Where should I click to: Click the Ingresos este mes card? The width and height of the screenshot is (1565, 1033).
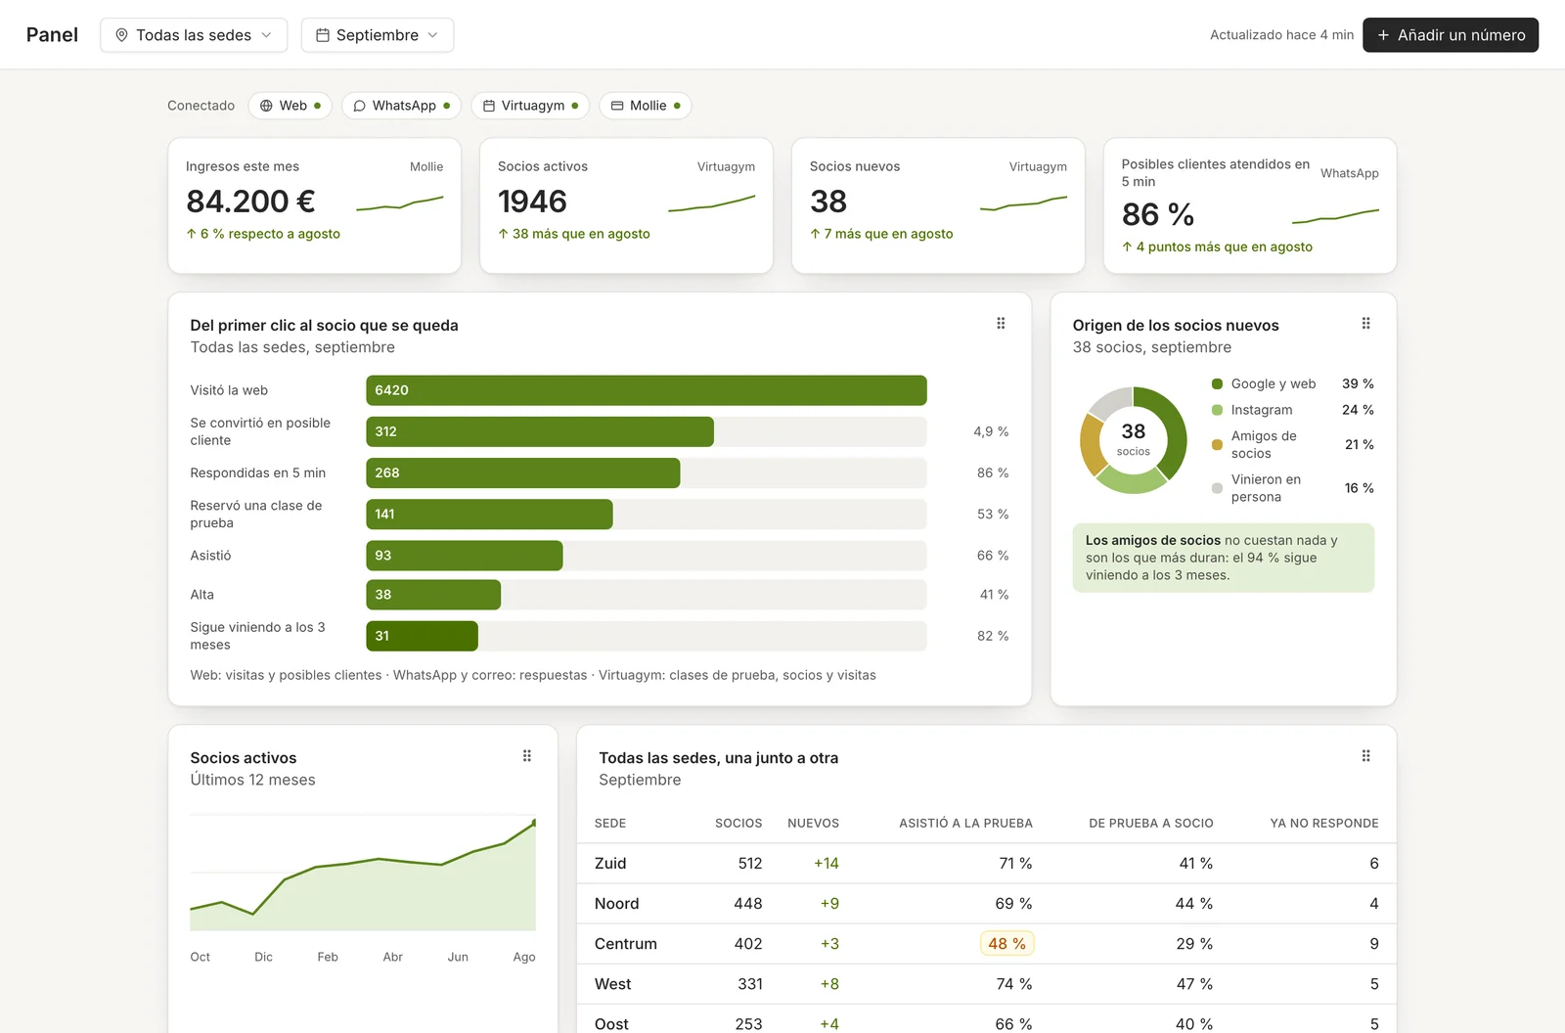click(x=314, y=205)
